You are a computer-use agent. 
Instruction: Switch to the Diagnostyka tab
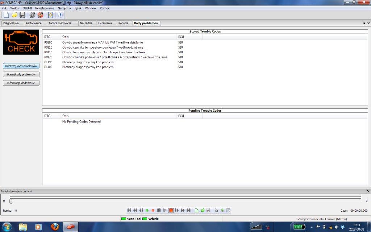[x=11, y=23]
